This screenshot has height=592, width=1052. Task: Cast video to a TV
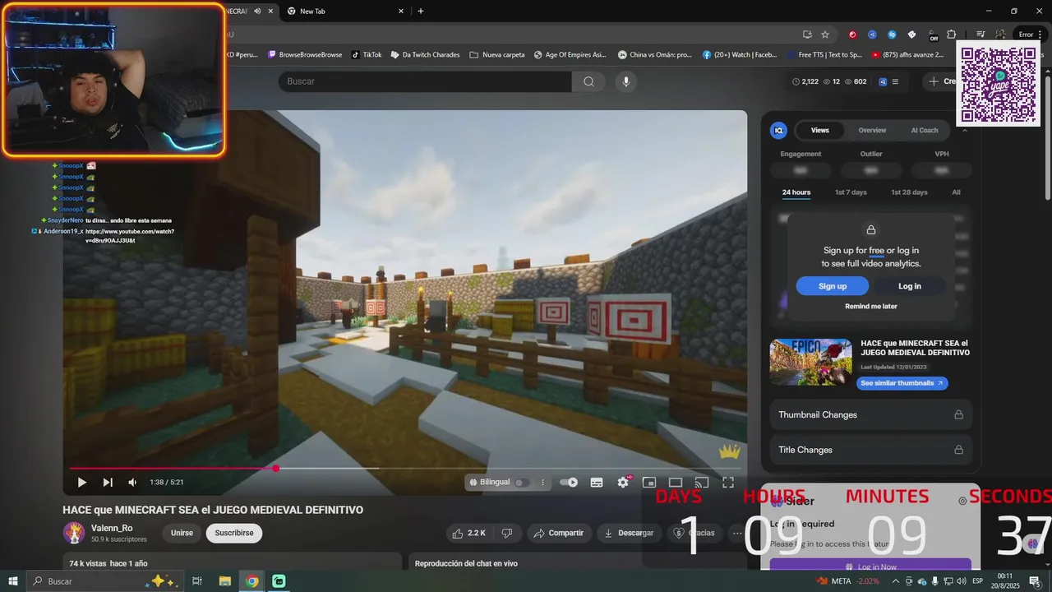pyautogui.click(x=702, y=483)
